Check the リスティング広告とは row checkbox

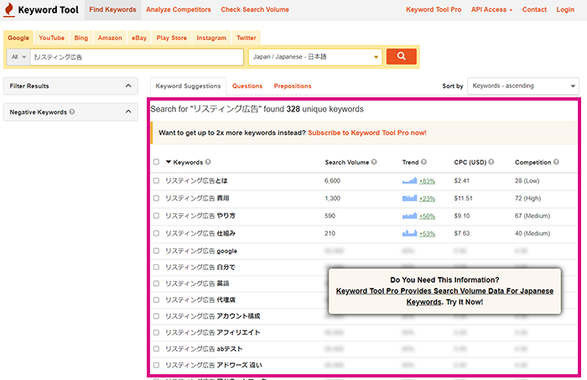click(x=156, y=181)
